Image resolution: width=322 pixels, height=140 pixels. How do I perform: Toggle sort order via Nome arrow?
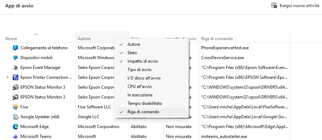[x=36, y=34]
